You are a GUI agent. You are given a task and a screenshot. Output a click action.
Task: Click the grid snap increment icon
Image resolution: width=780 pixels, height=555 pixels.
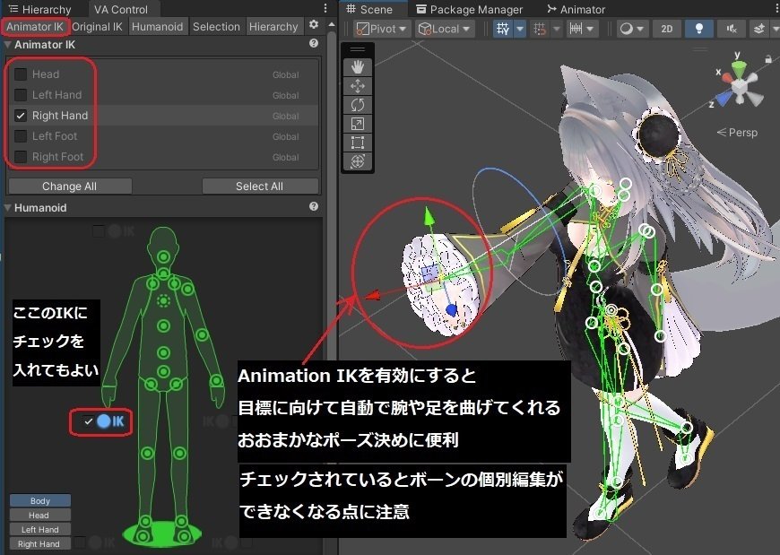(540, 29)
